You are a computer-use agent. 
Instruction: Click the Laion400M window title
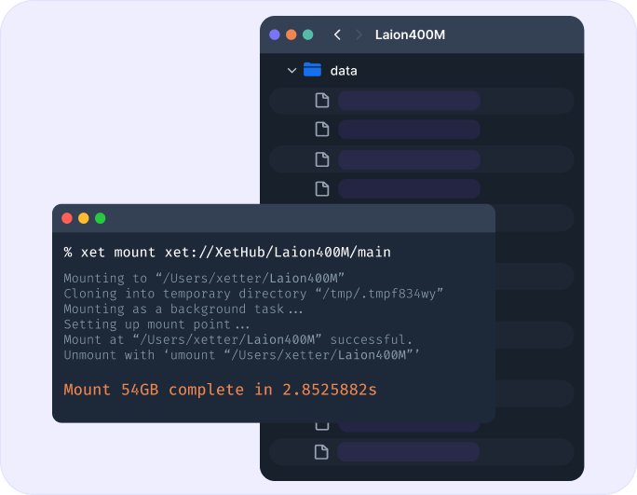(x=410, y=35)
